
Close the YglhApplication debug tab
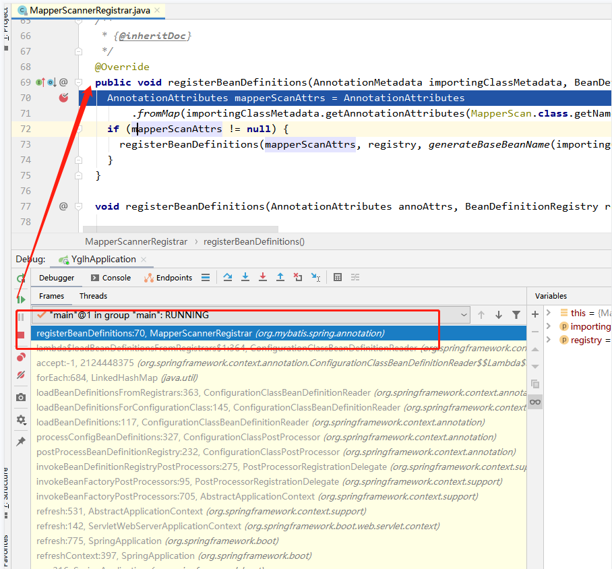tap(144, 260)
